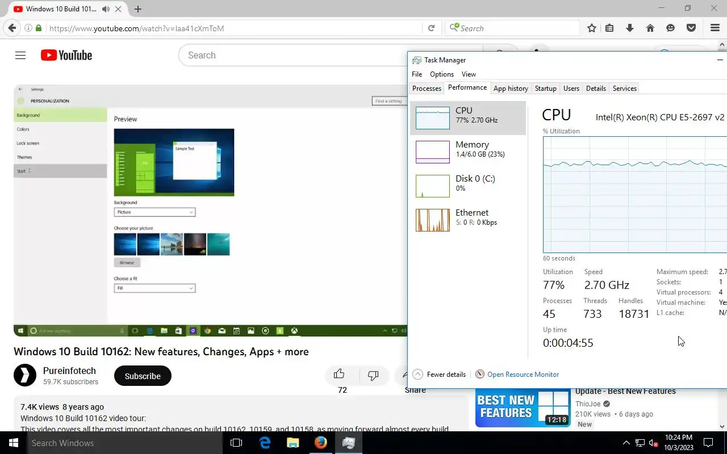
Task: Click the YouTube logo
Action: (66, 55)
